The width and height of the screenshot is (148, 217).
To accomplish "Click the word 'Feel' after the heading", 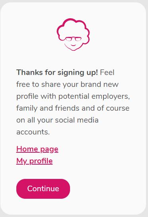I will (x=107, y=72).
